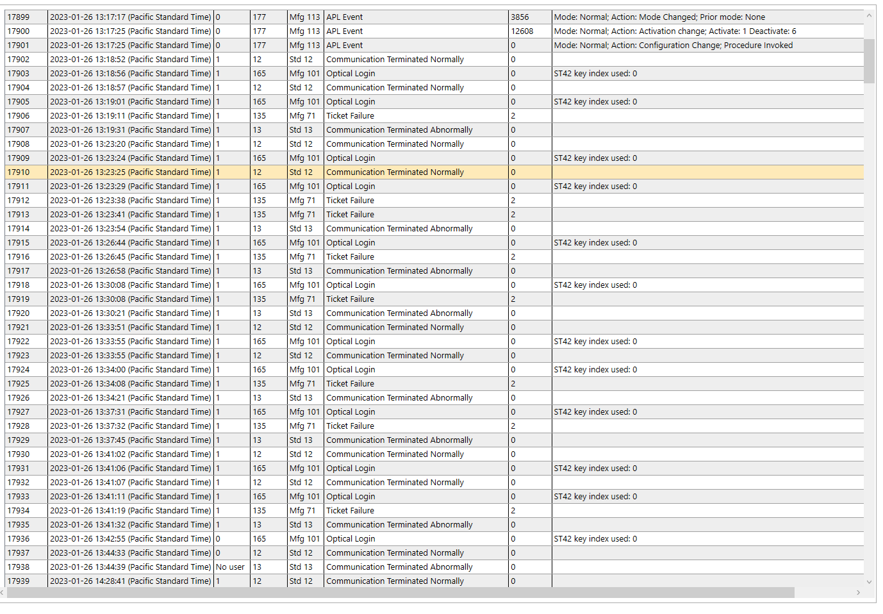This screenshot has height=614, width=883.
Task: Click Optical Login in row 17903
Action: [x=351, y=74]
